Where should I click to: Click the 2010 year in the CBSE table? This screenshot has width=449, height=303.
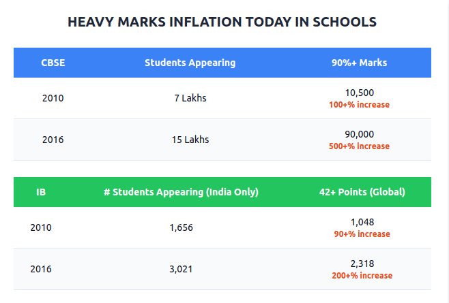pos(53,98)
